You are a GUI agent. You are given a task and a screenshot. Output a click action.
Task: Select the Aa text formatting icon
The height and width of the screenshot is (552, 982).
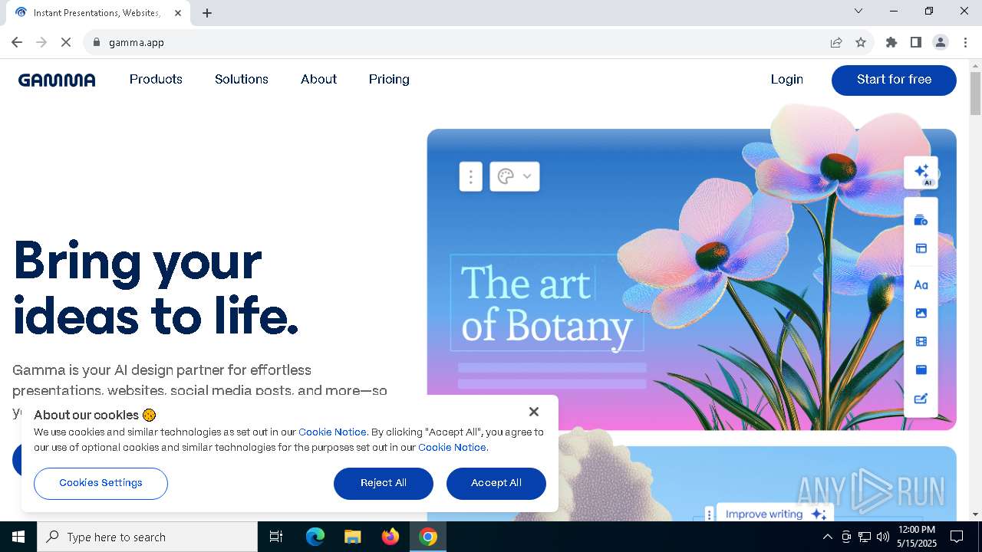tap(921, 284)
